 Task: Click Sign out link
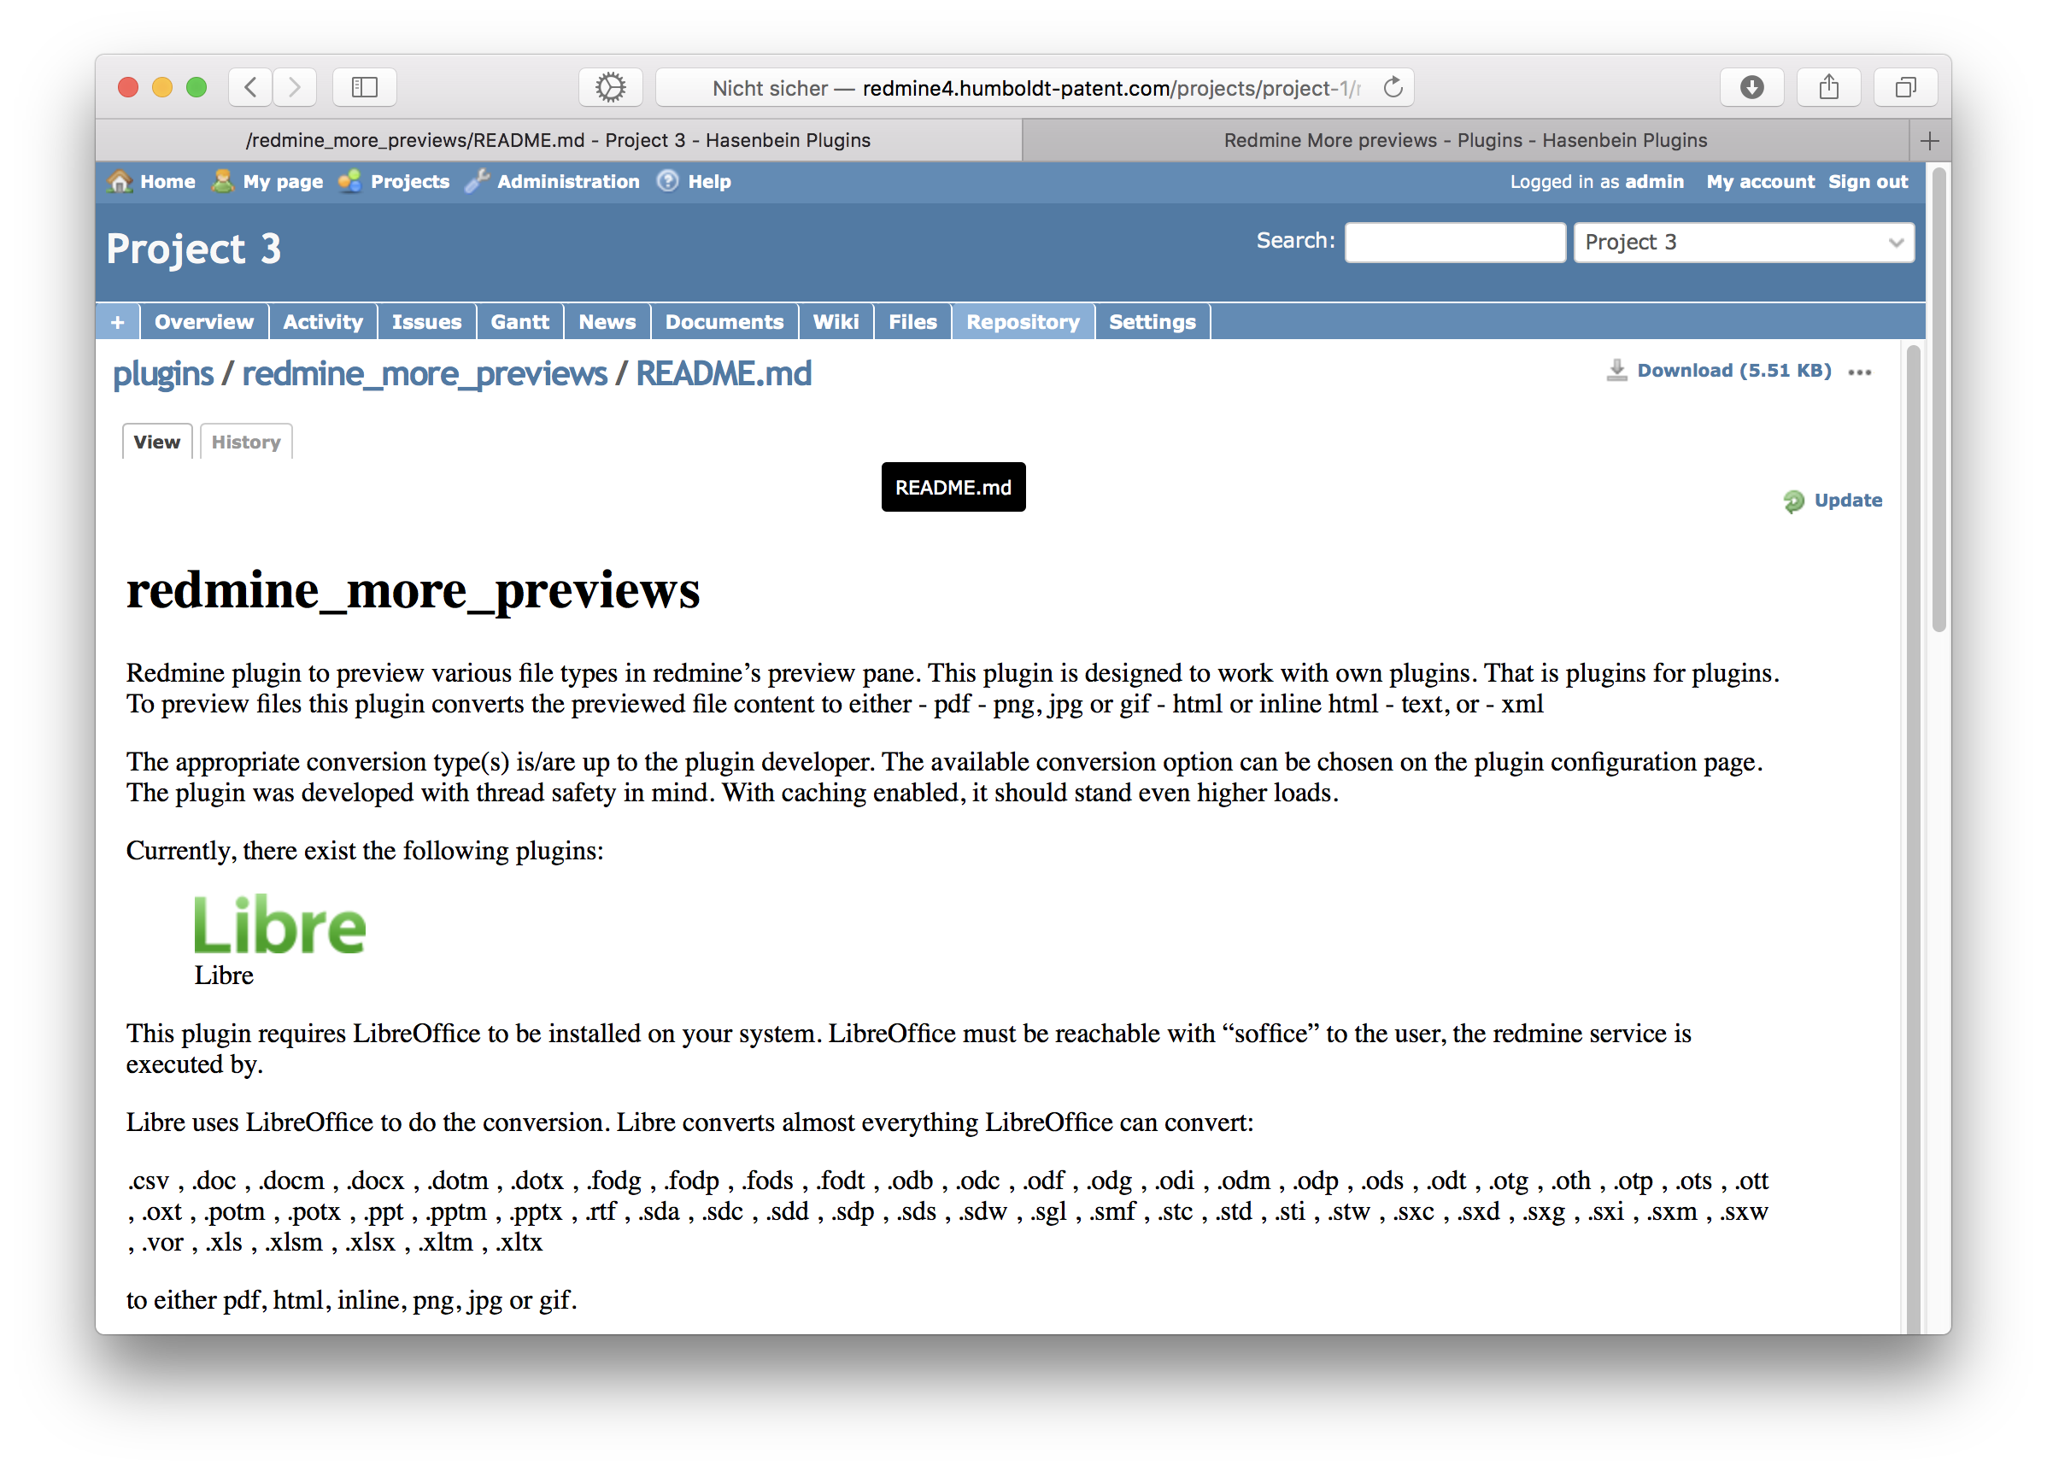point(1868,181)
